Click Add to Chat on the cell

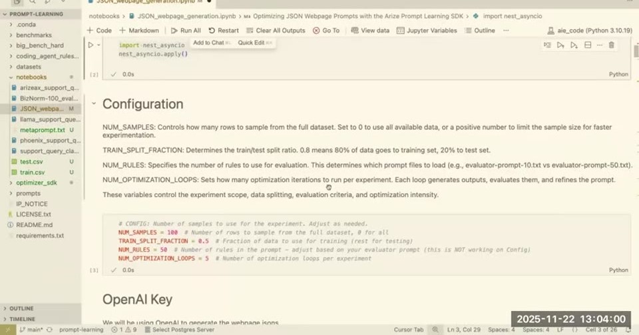coord(208,43)
